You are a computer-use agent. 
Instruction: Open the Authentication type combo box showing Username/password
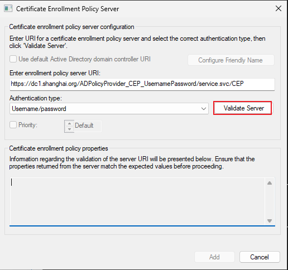[109, 109]
